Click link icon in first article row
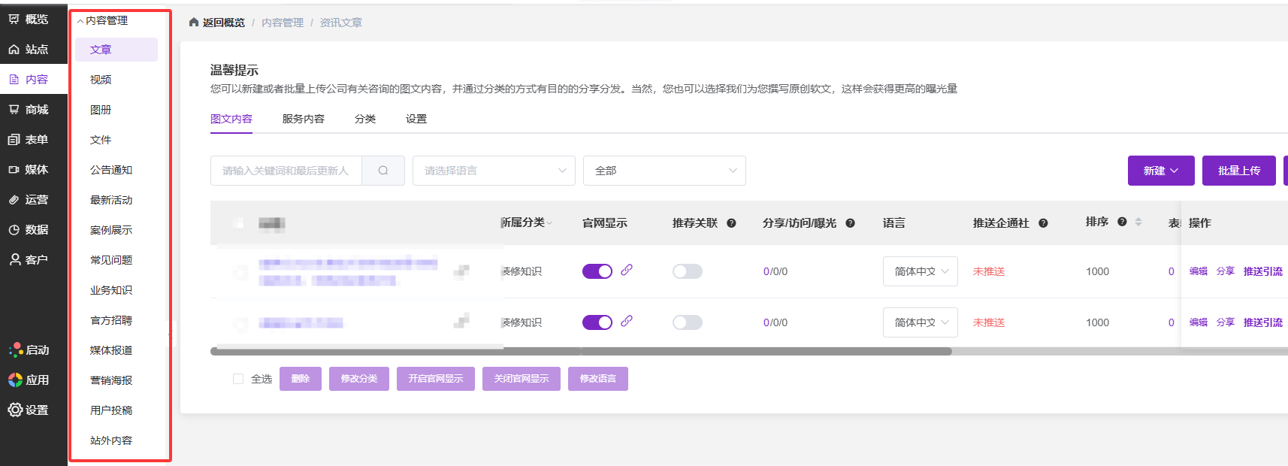Screen dimensions: 1288x466 [627, 270]
